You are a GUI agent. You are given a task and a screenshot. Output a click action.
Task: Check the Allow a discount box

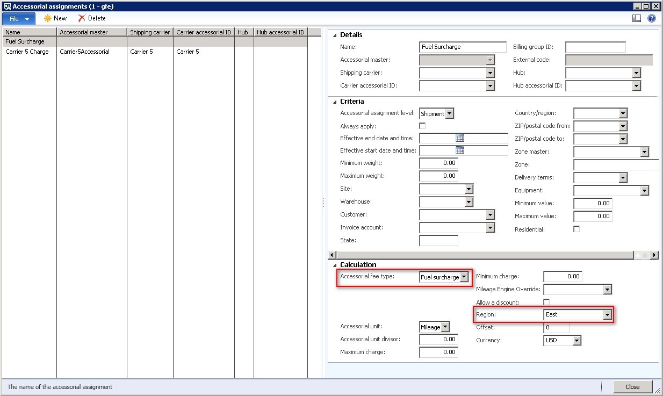coord(546,303)
